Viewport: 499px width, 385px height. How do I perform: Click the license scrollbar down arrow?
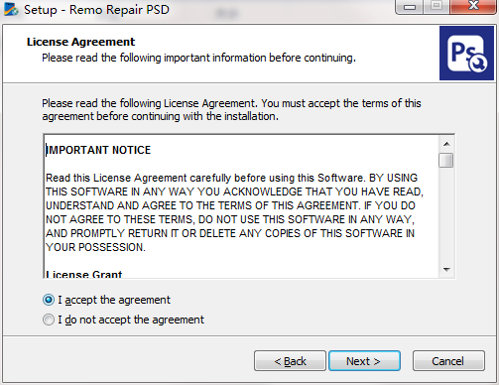[446, 270]
